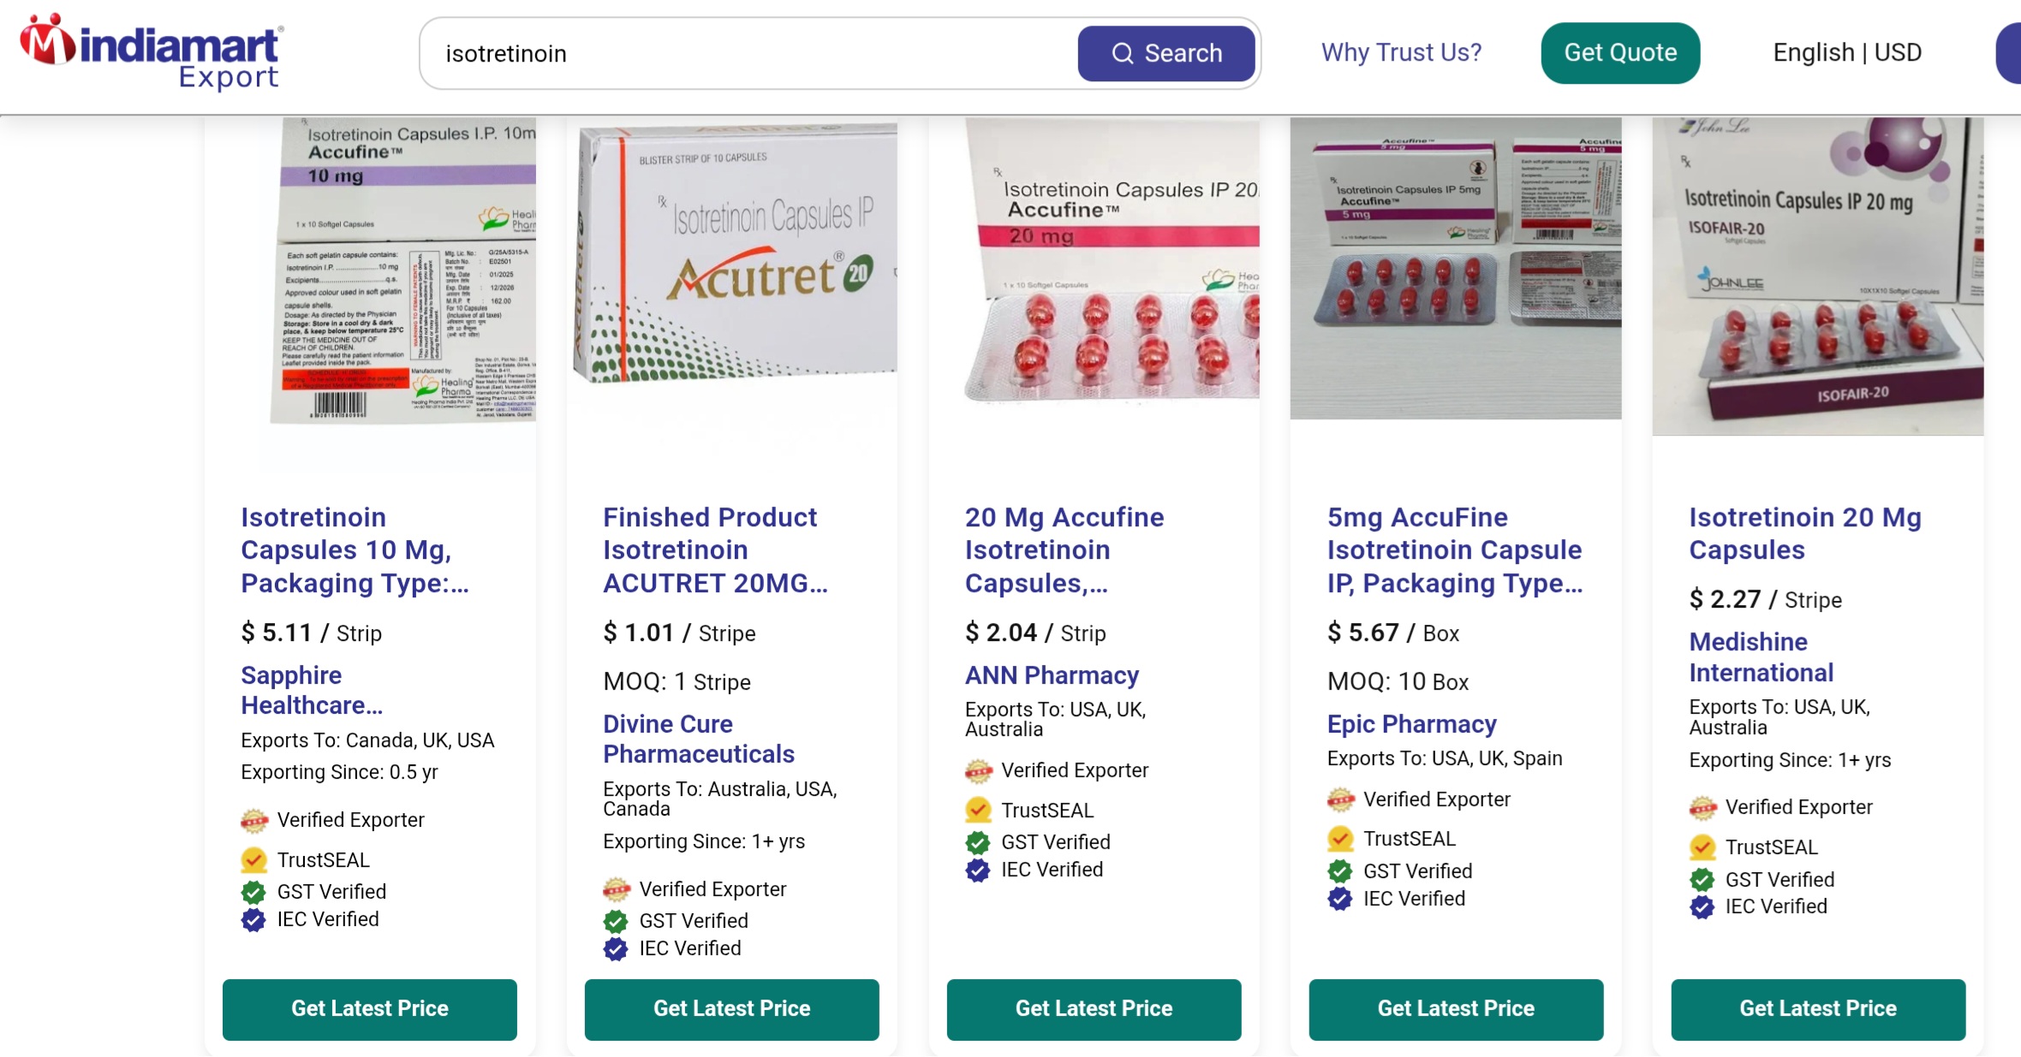Click Verified Exporter badge icon under Epic Pharmacy
The width and height of the screenshot is (2021, 1057).
1340,800
